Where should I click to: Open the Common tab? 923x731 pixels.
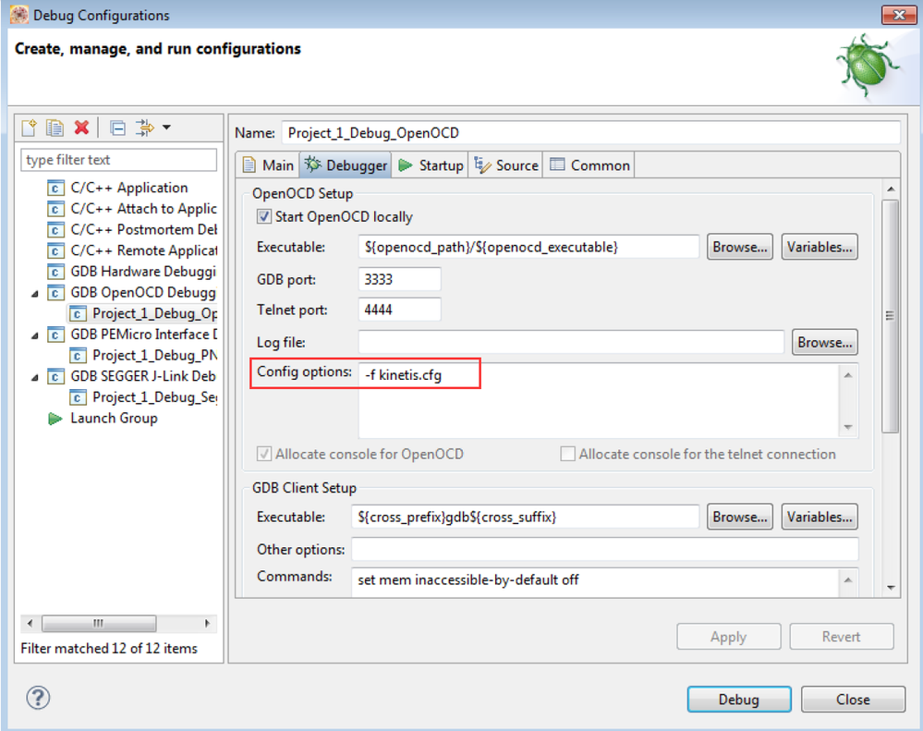click(589, 165)
